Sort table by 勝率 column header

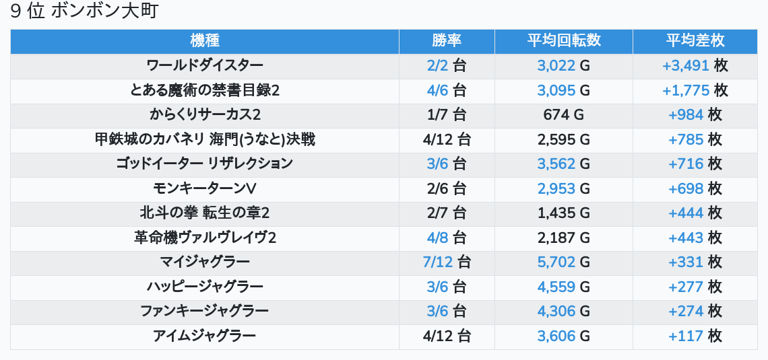[447, 41]
